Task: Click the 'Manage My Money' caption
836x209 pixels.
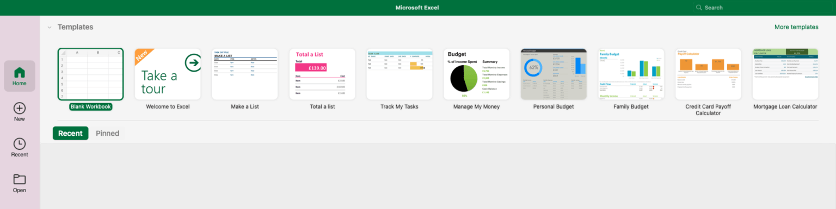Action: click(x=477, y=107)
